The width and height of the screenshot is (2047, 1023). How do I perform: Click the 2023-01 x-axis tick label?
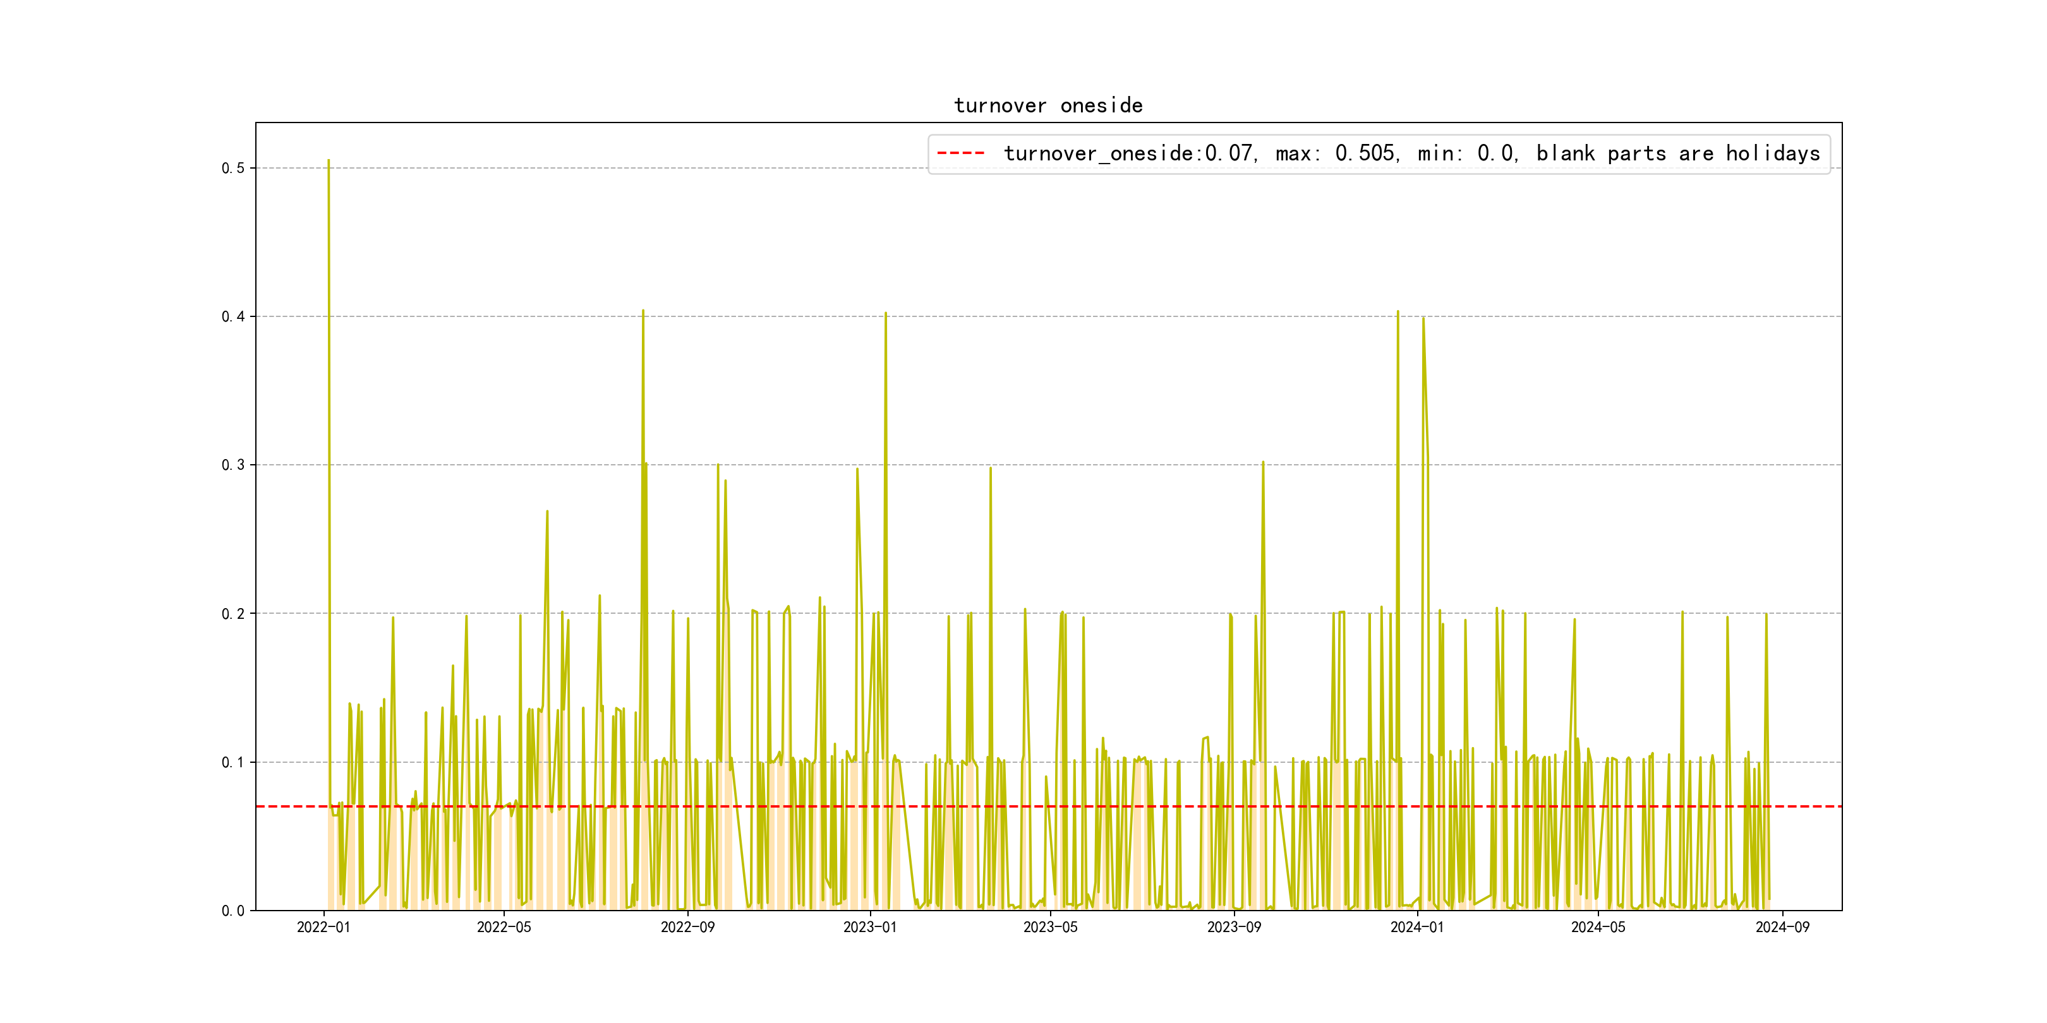click(x=869, y=928)
